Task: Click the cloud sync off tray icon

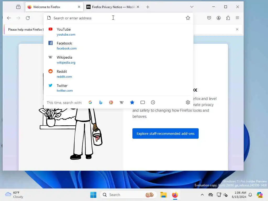Action: point(211,195)
